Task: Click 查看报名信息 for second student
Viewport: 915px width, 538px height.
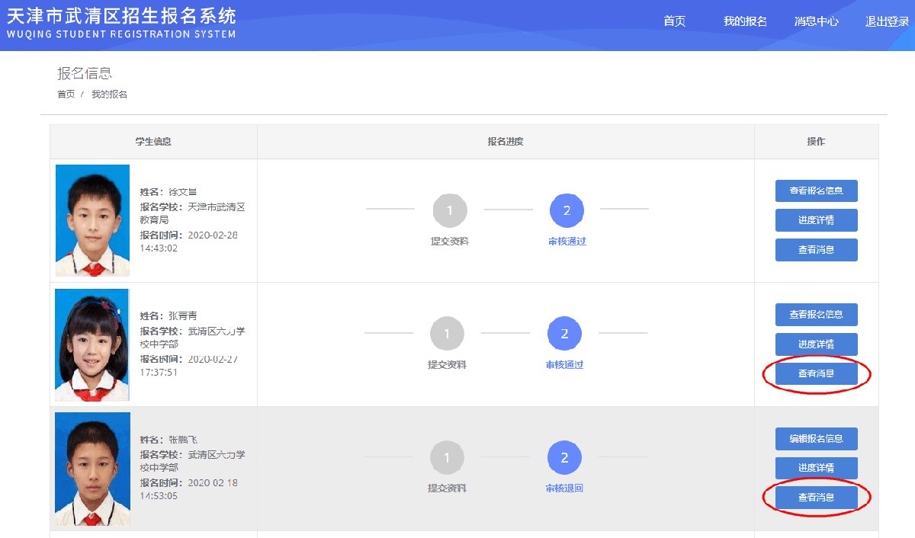Action: pyautogui.click(x=816, y=315)
